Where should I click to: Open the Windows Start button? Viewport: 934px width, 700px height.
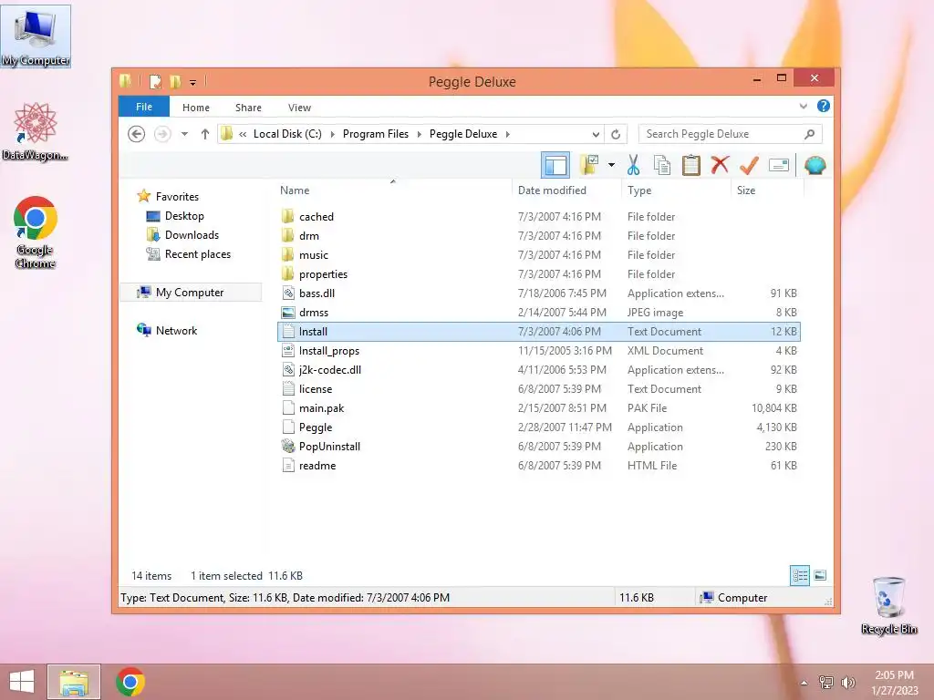pyautogui.click(x=22, y=682)
